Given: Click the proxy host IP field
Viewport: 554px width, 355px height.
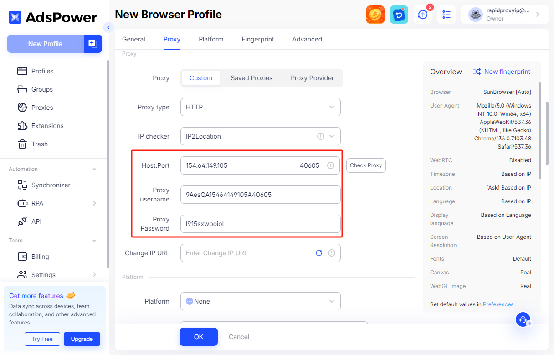Looking at the screenshot, I should [x=232, y=165].
